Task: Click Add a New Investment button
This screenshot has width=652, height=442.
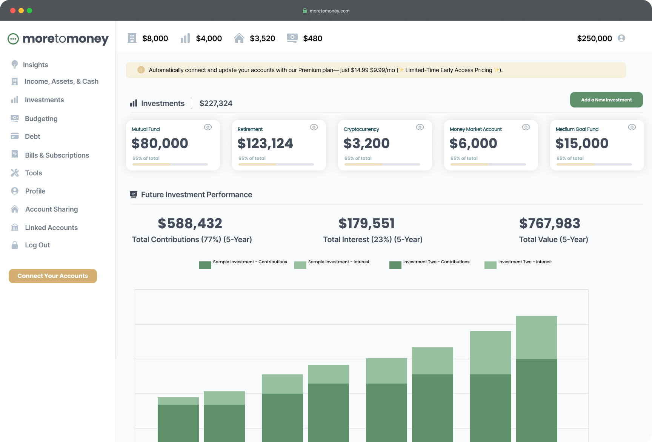Action: 606,100
